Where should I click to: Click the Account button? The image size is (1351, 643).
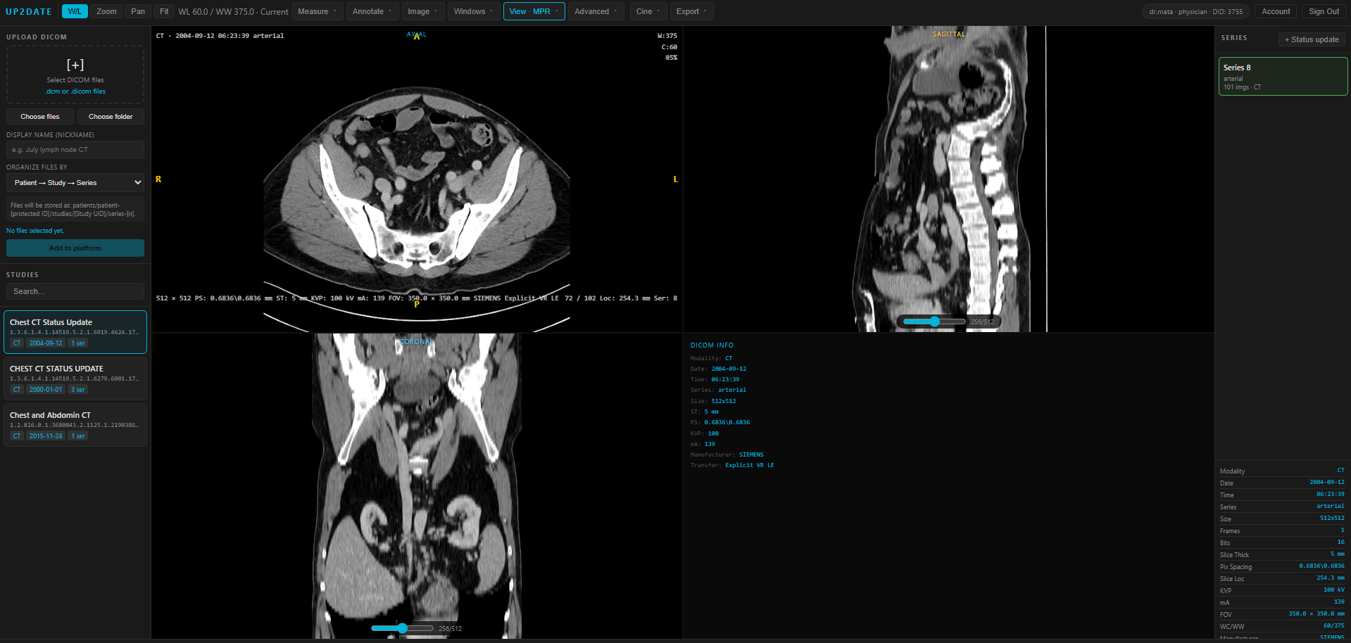tap(1276, 11)
